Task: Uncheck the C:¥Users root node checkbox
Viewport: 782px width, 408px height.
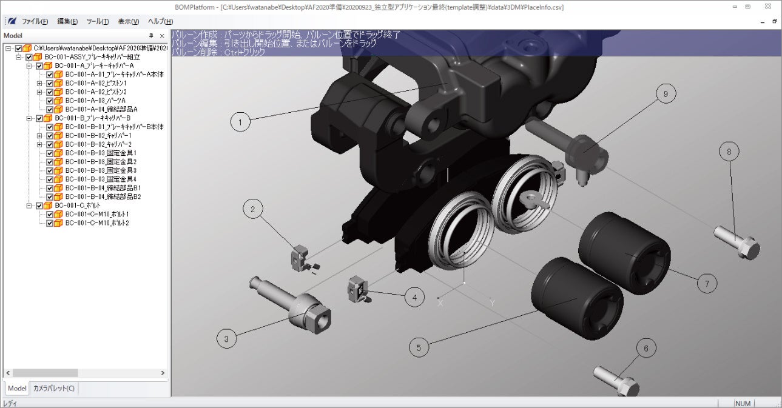Action: click(19, 48)
